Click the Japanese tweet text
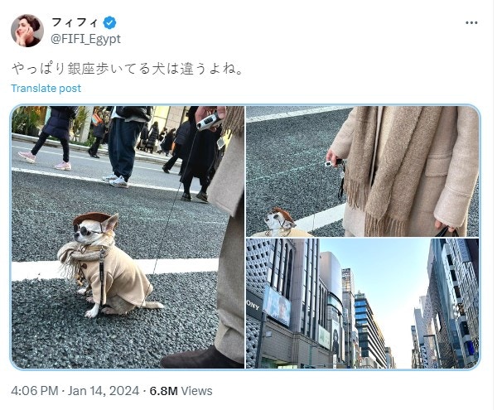The width and height of the screenshot is (502, 410). tap(128, 69)
